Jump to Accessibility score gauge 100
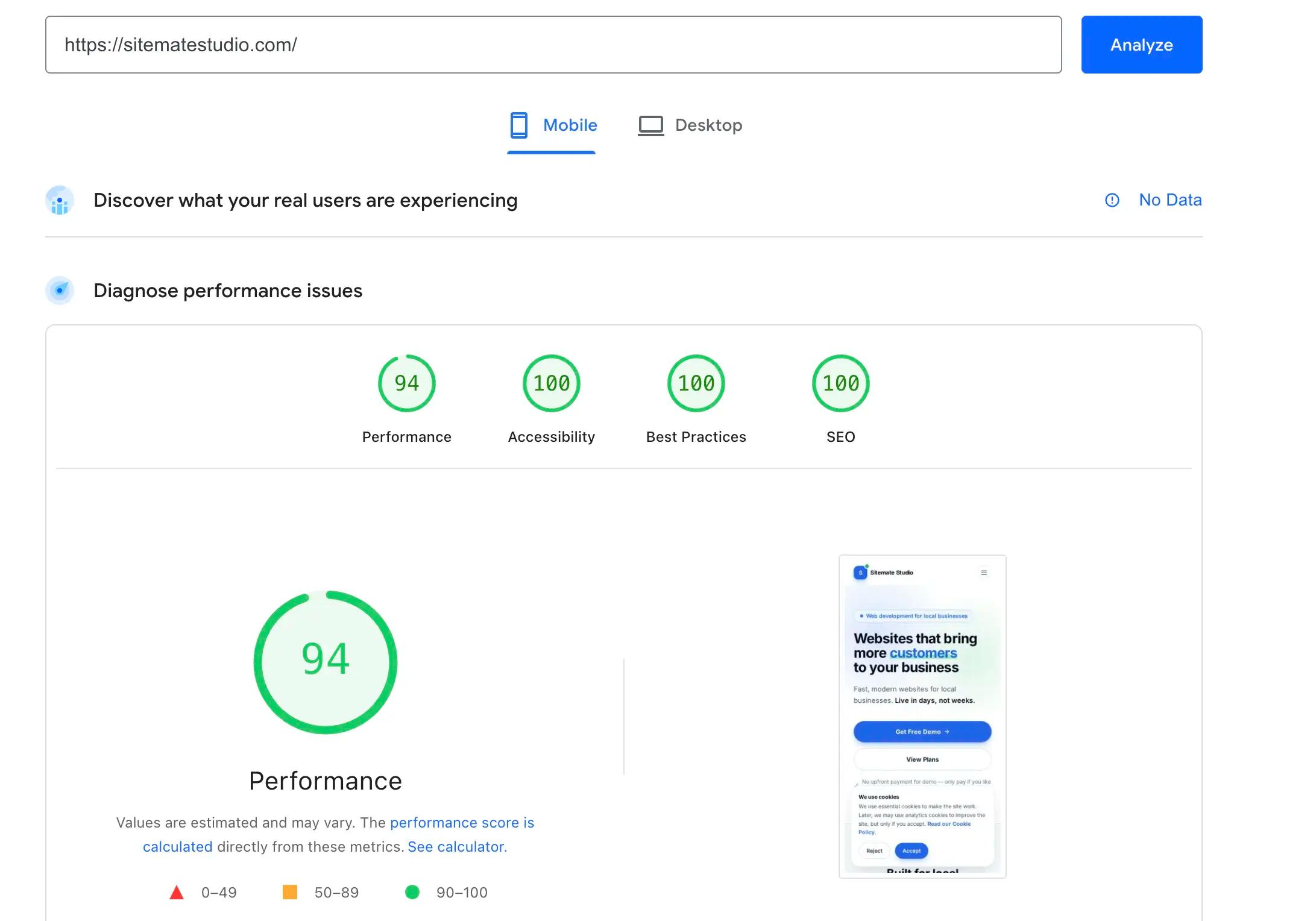1313x921 pixels. point(552,383)
